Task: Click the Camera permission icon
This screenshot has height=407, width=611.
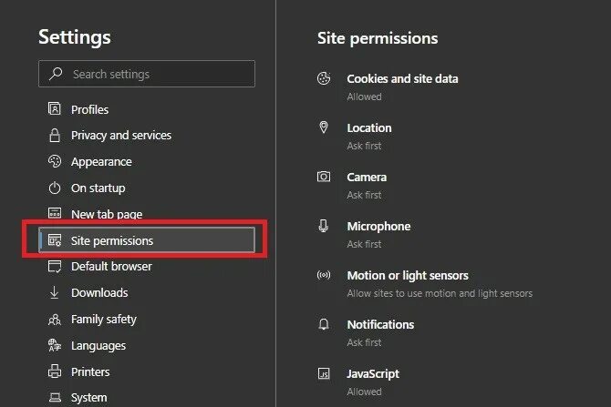Action: point(324,178)
